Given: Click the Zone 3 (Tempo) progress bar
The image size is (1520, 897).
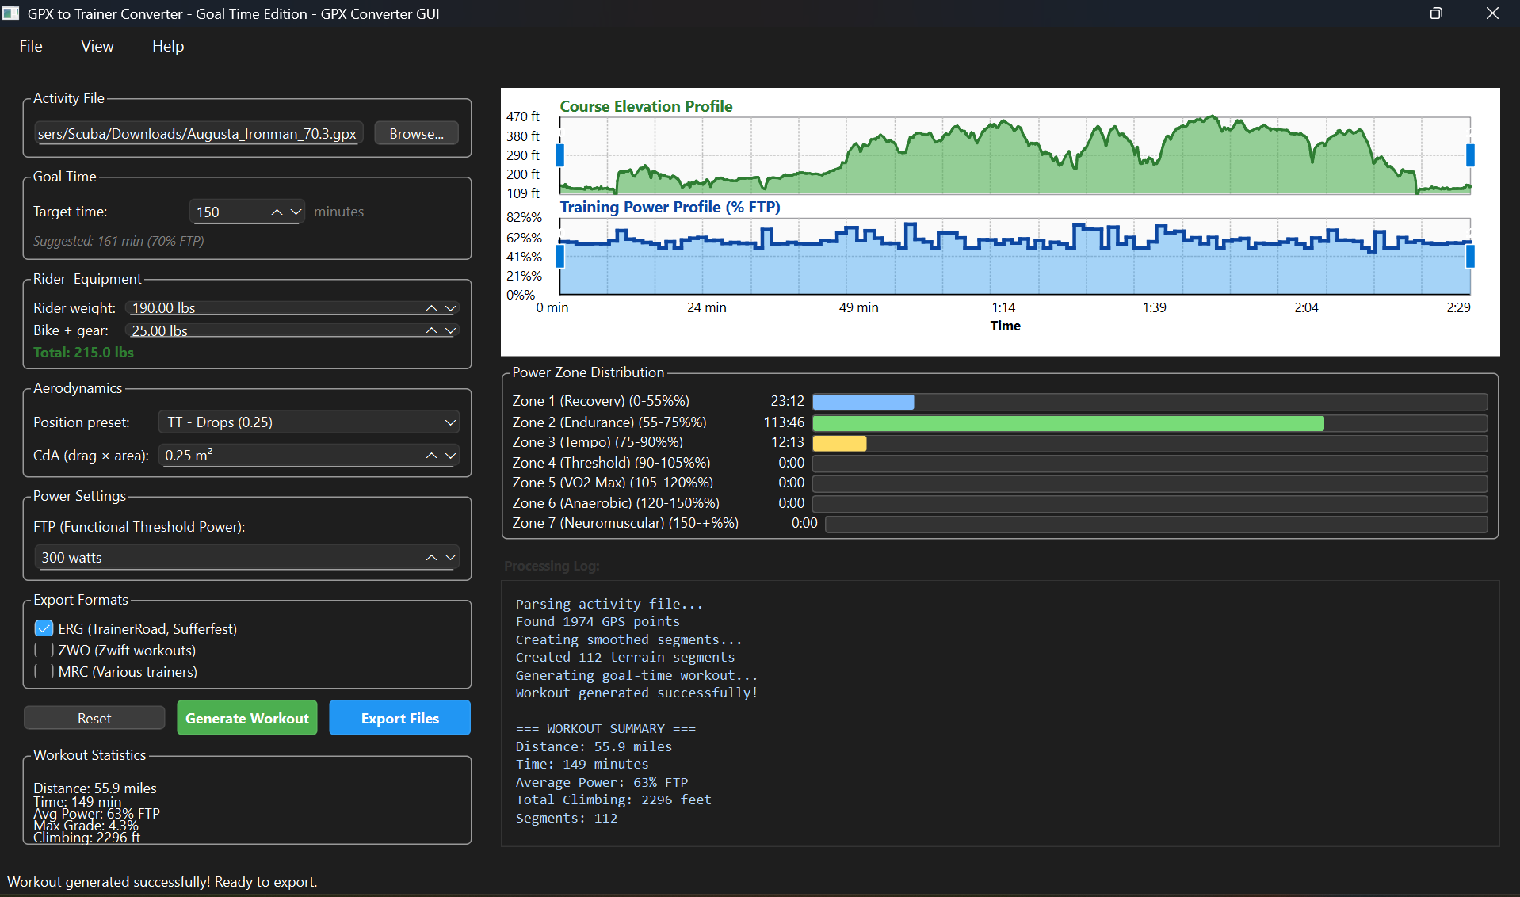Looking at the screenshot, I should [1150, 443].
